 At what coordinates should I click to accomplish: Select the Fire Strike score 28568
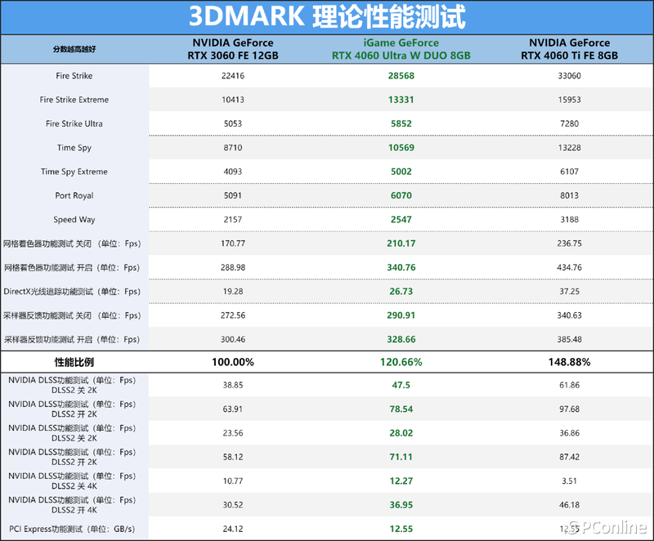coord(401,76)
